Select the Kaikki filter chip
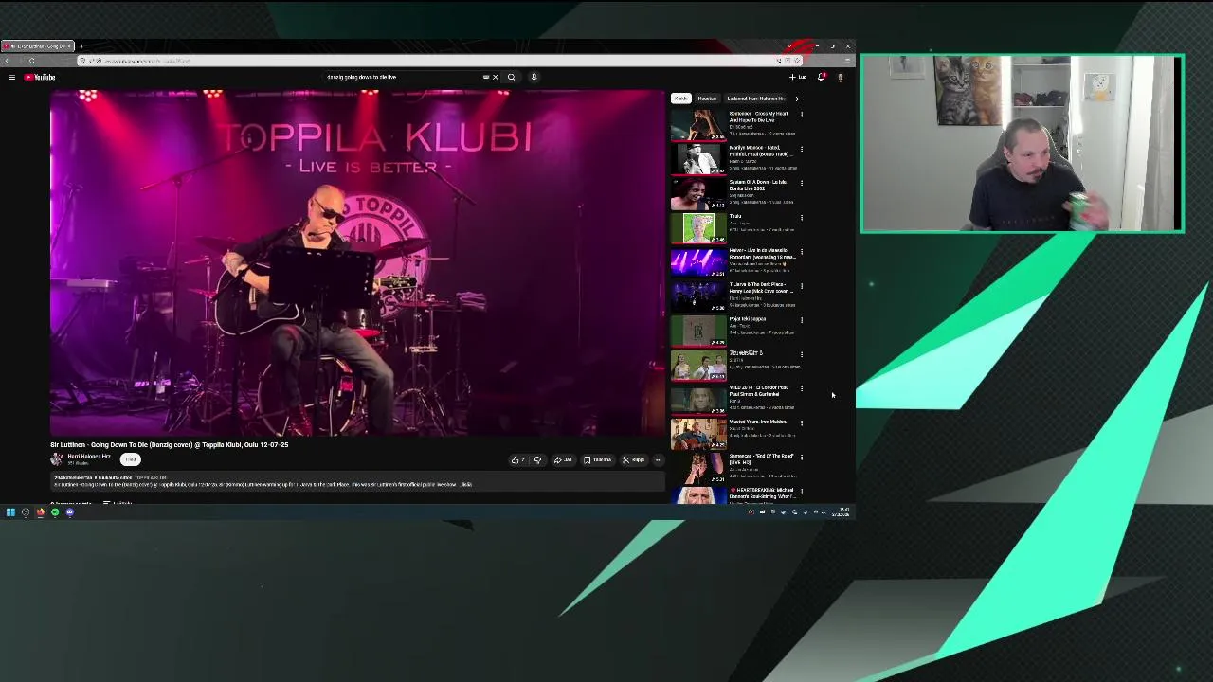Image resolution: width=1213 pixels, height=682 pixels. (680, 99)
